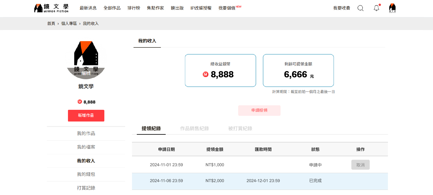Go to 排行榜 rankings page
This screenshot has height=195, width=433.
click(134, 8)
